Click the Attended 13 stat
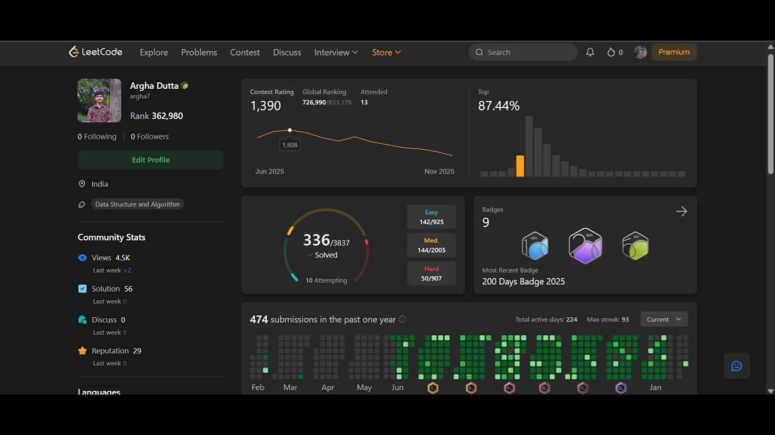 pos(374,97)
